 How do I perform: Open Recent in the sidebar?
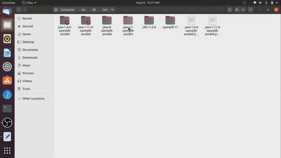(x=34, y=18)
